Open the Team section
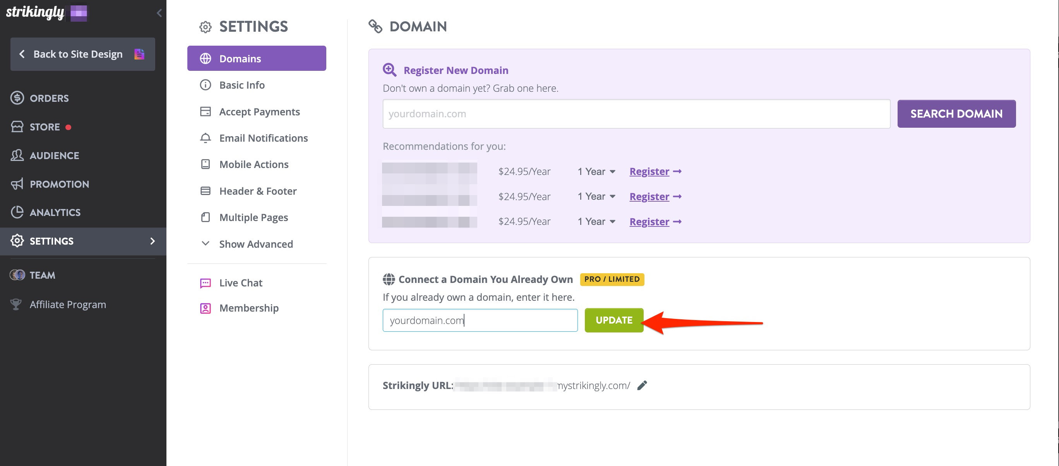The width and height of the screenshot is (1059, 466). point(42,275)
